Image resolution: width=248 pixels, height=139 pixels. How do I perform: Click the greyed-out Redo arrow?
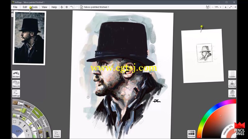(77, 7)
